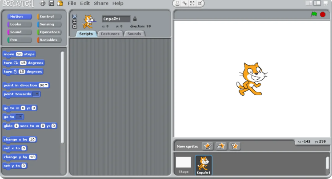Click value in change y by block
This screenshot has width=332, height=179.
[32, 157]
